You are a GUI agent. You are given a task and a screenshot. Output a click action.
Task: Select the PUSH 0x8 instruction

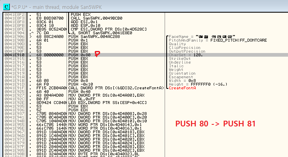78,80
